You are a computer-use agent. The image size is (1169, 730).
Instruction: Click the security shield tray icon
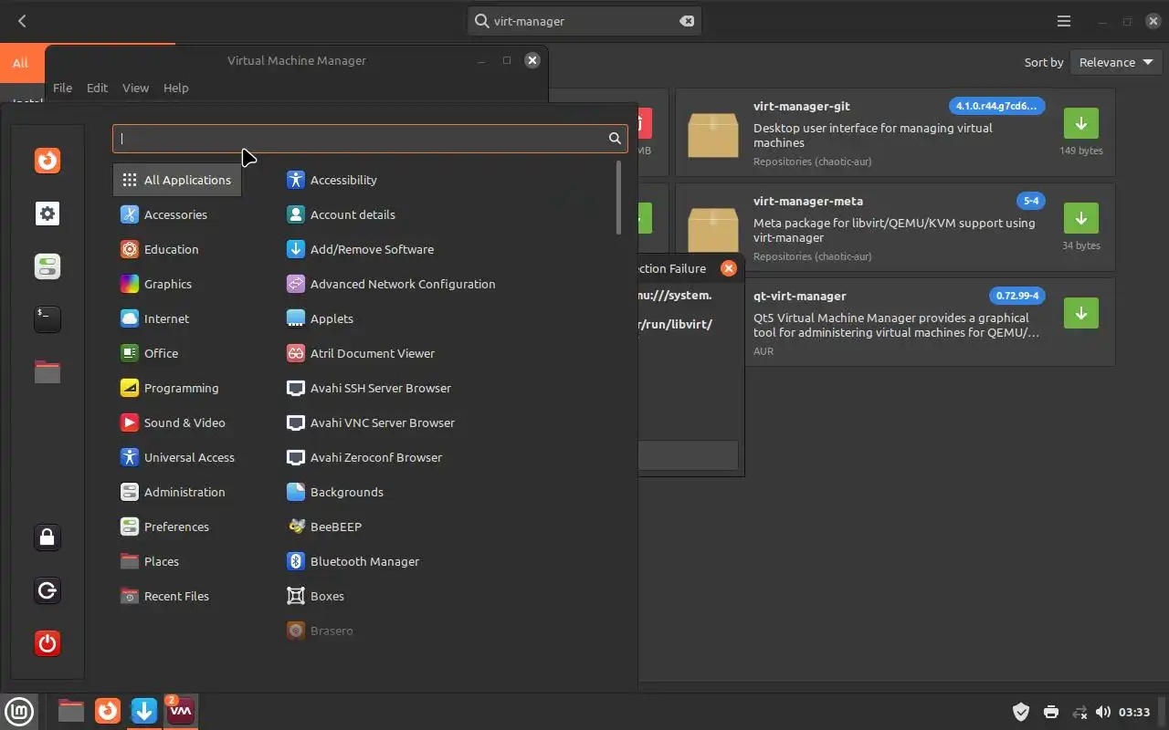(1021, 712)
